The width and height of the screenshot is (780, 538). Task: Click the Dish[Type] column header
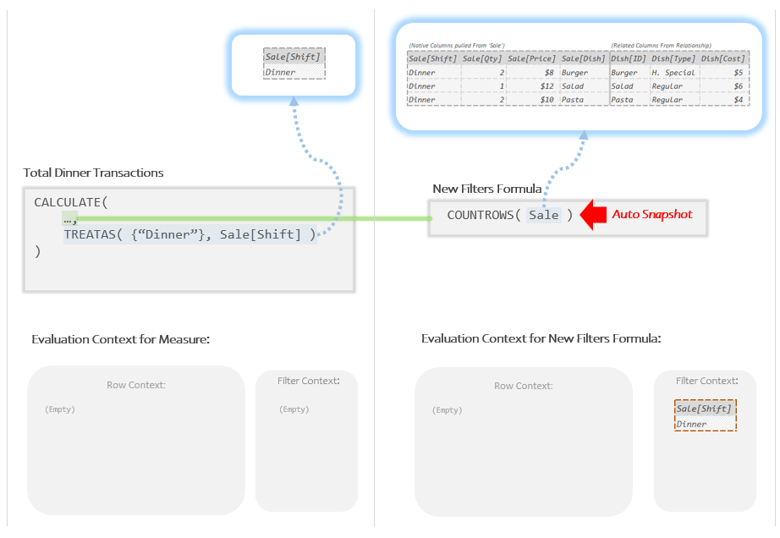(x=673, y=58)
